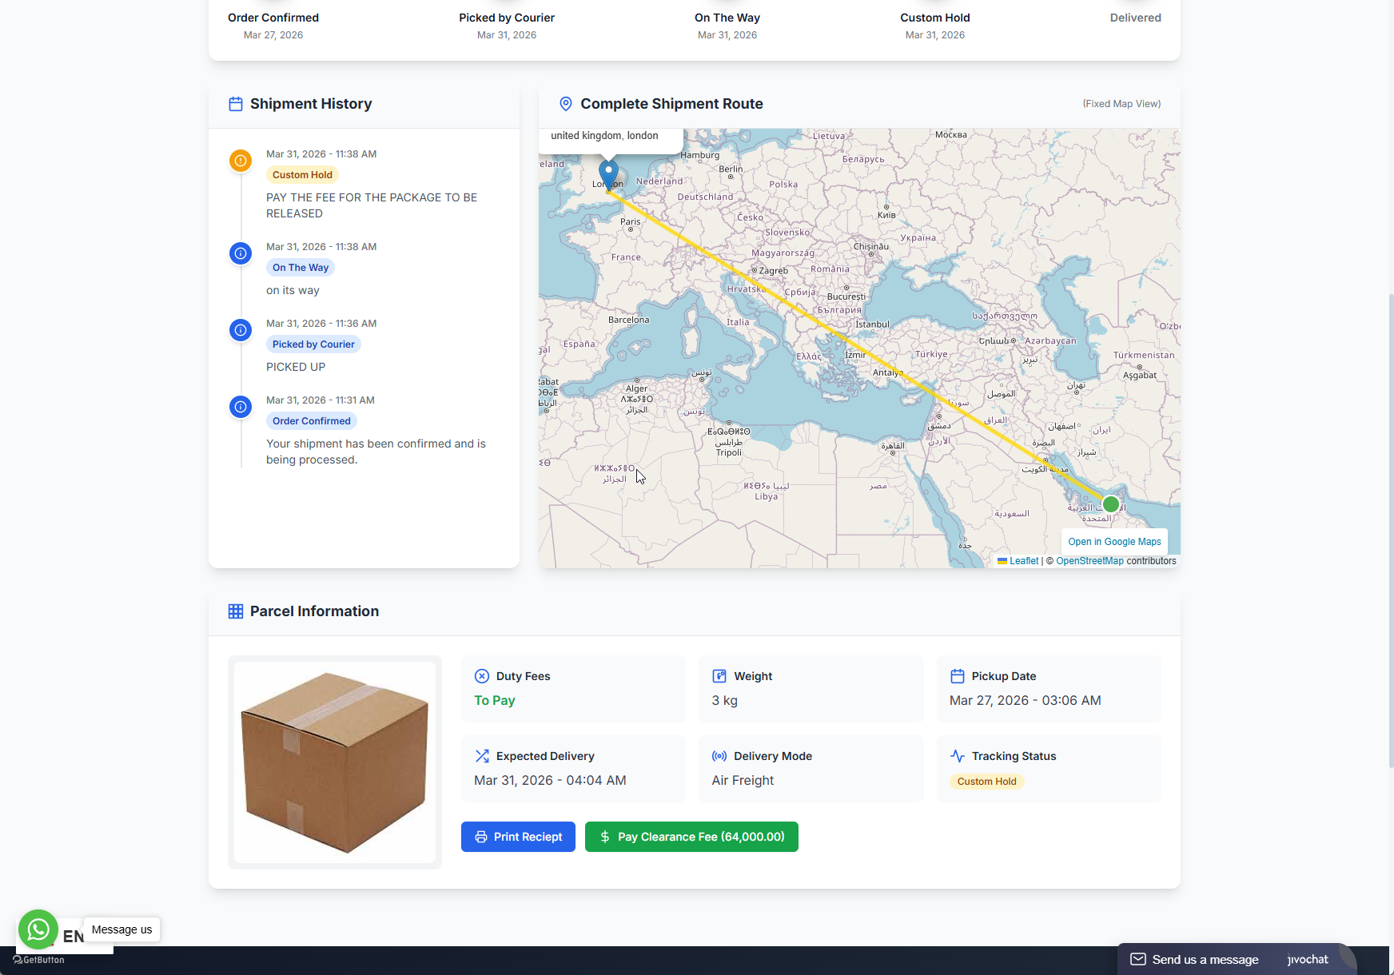Open route in Google Maps
Viewport: 1394px width, 975px height.
(1114, 542)
